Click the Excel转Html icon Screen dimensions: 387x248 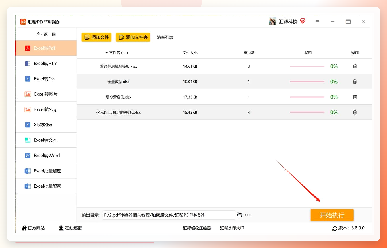pos(28,64)
